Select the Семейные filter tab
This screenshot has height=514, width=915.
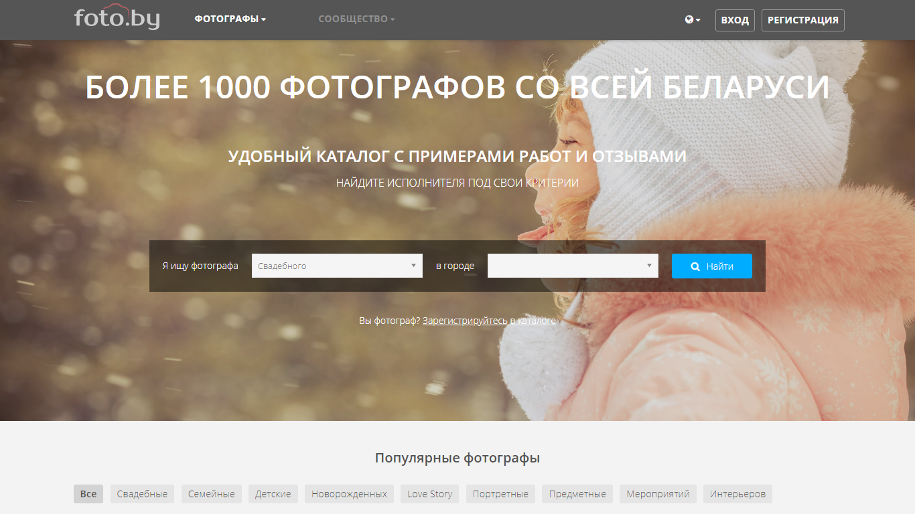pos(212,494)
